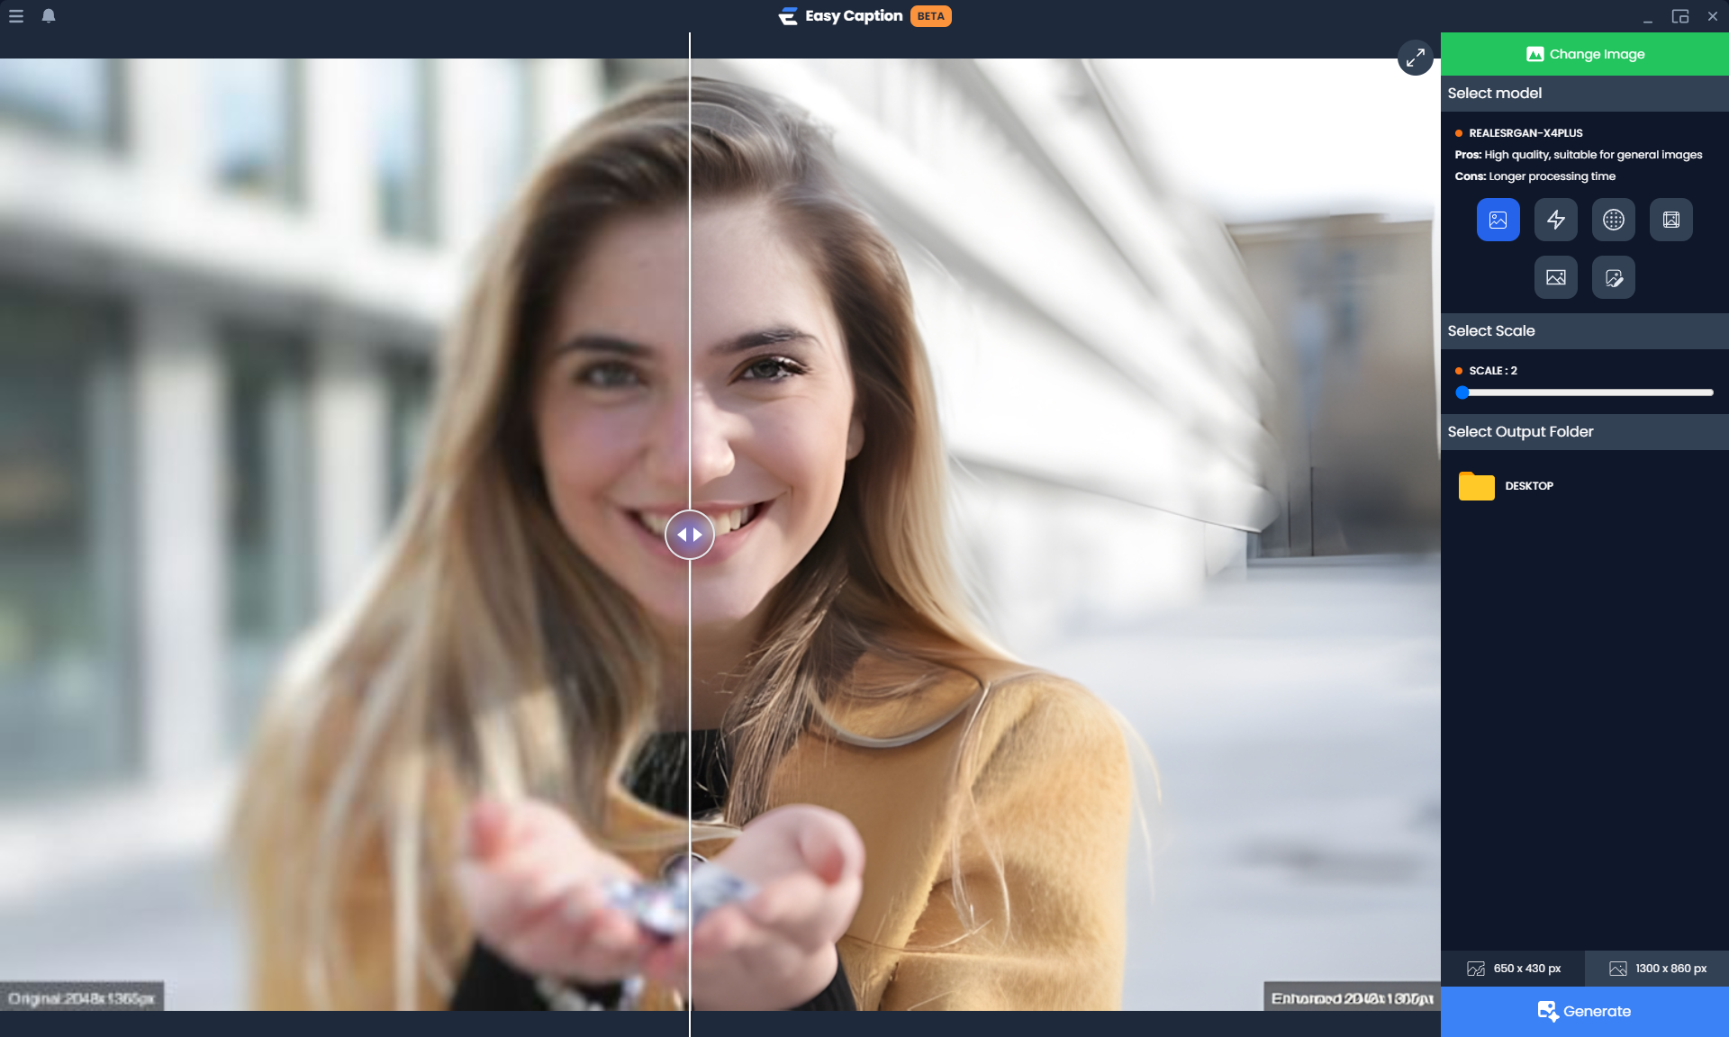Screen dimensions: 1729x1037
Task: Select the lightning bolt fast model icon
Action: [1555, 220]
